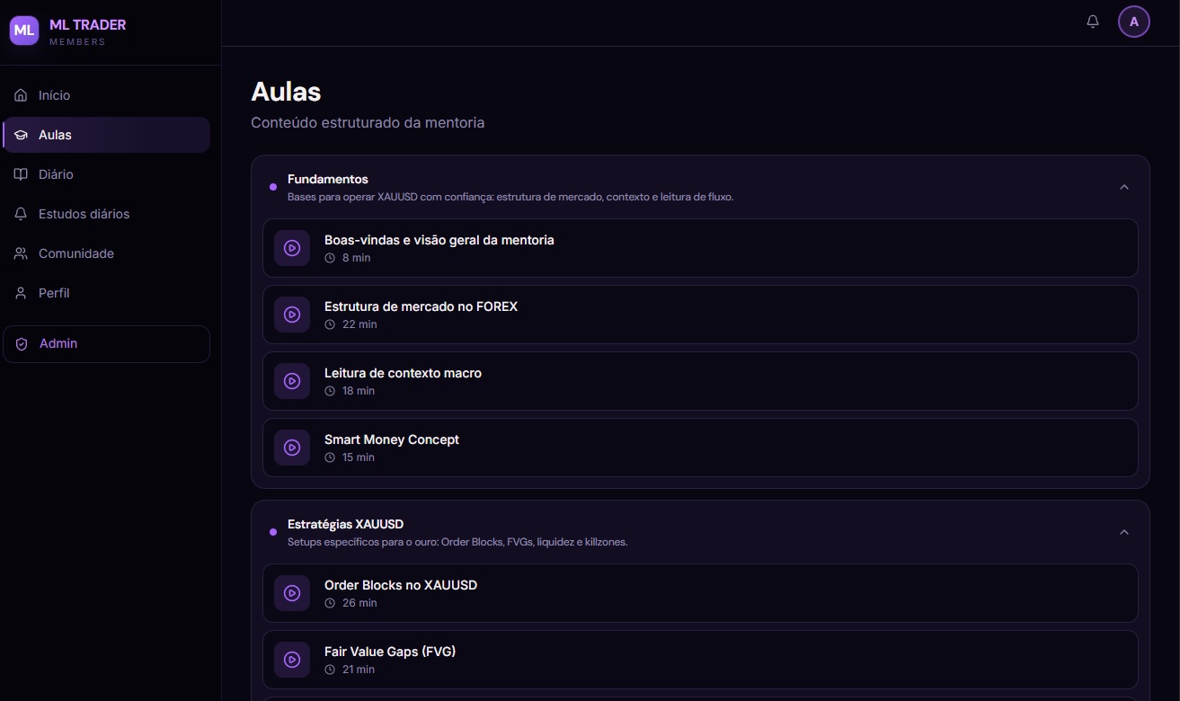Click play icon for Smart Money Concept
Screen dimensions: 1180x701
click(292, 448)
